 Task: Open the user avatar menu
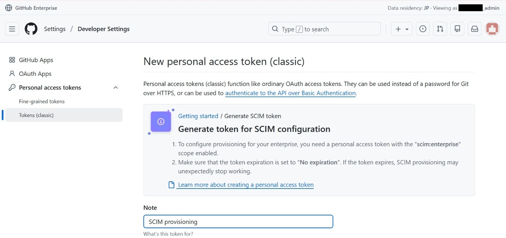tap(492, 29)
